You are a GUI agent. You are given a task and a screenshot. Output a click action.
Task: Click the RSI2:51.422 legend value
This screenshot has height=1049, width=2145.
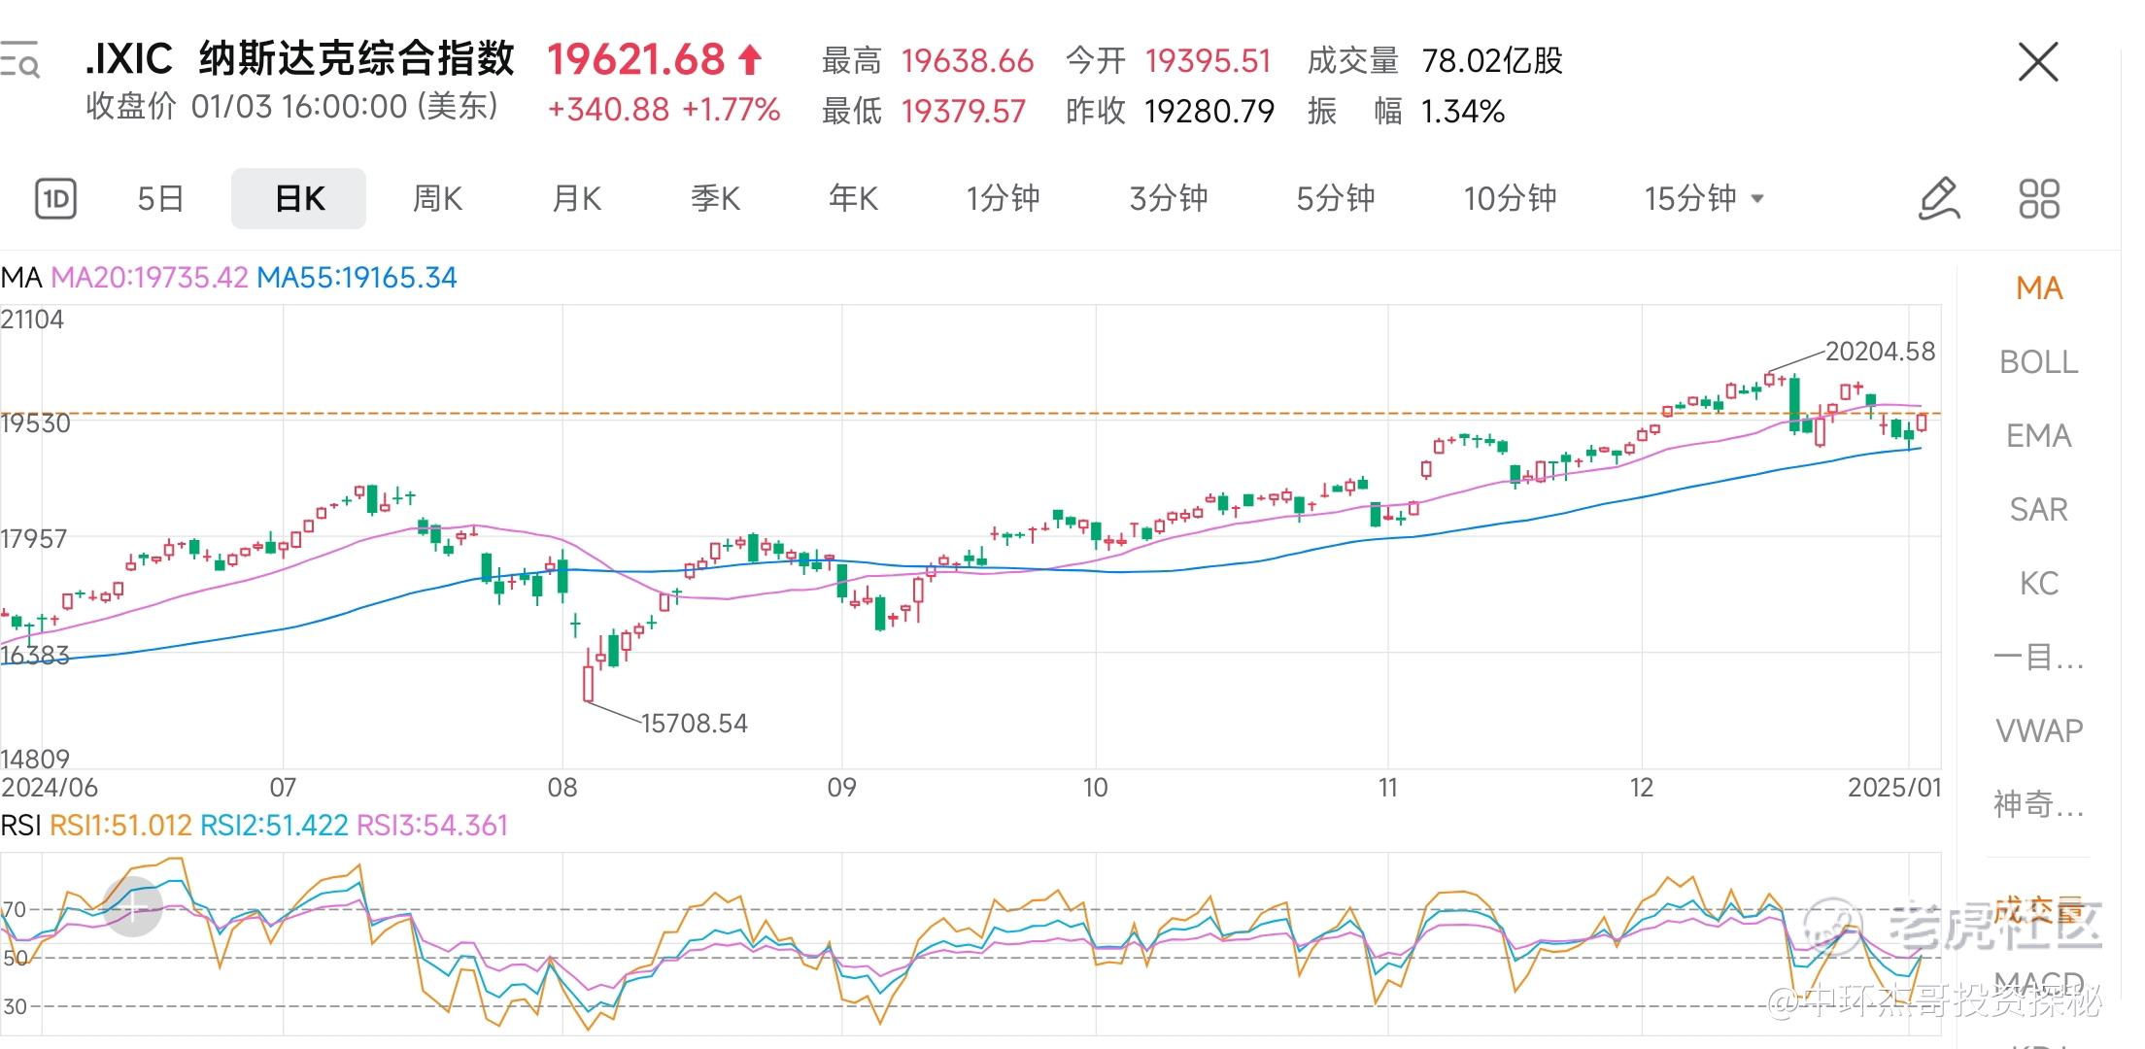274,826
